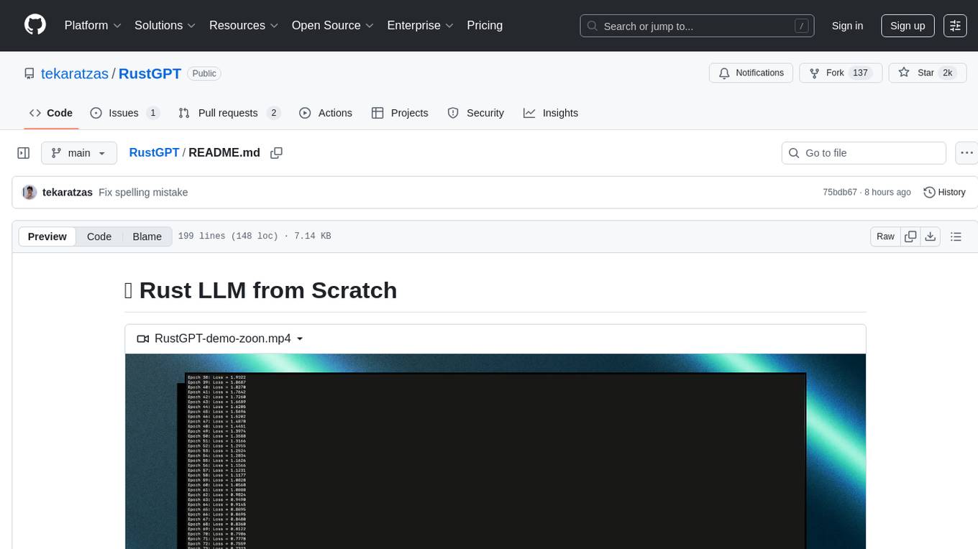Screen dimensions: 978x549
Task: Click the Public visibility label
Action: click(204, 73)
